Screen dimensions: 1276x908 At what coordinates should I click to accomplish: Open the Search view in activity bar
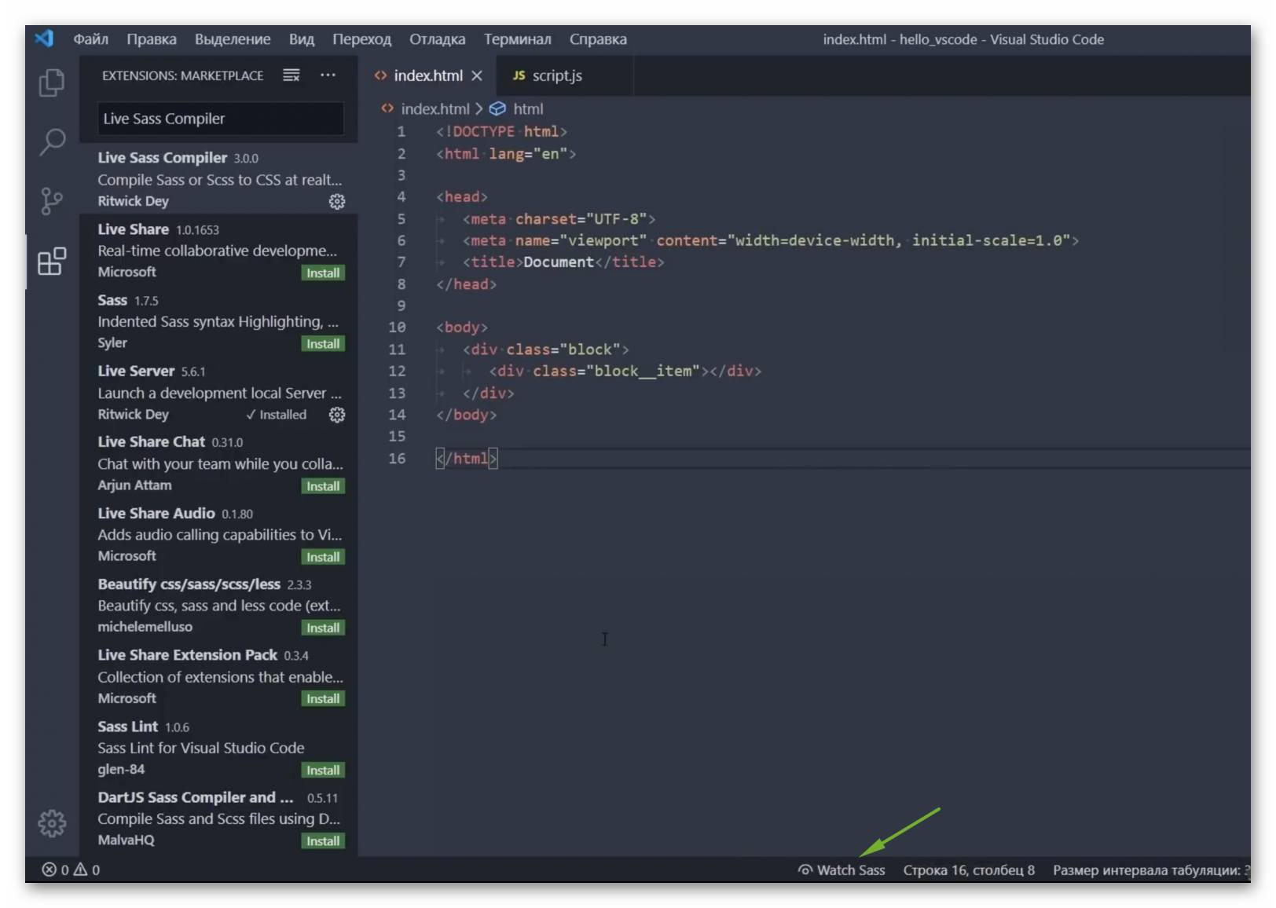coord(52,142)
